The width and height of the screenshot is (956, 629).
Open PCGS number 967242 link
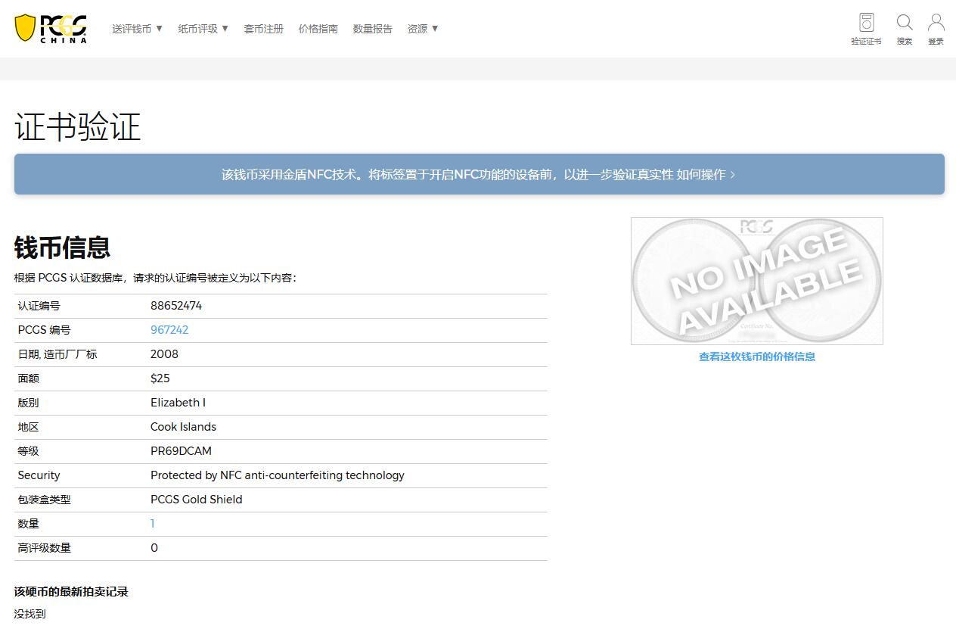click(x=169, y=330)
